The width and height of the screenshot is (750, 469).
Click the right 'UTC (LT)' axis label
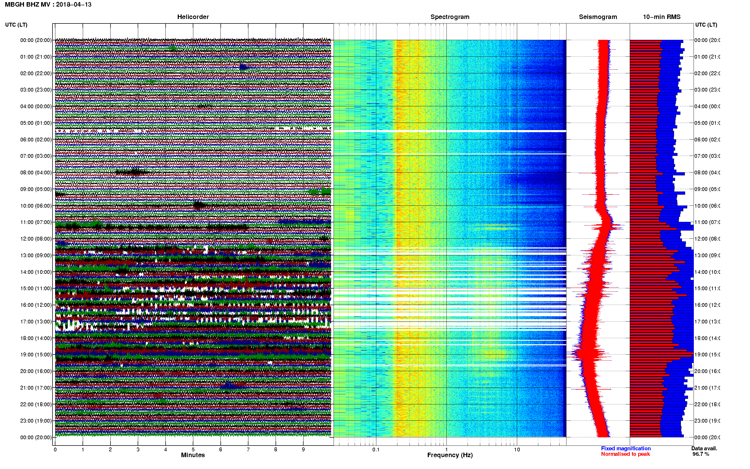coord(706,25)
